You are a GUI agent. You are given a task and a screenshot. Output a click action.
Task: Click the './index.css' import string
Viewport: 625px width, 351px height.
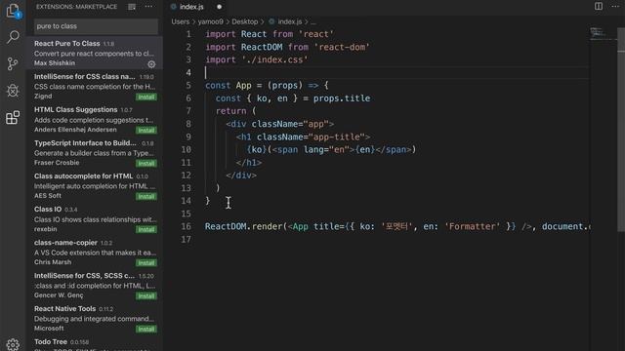click(x=274, y=59)
